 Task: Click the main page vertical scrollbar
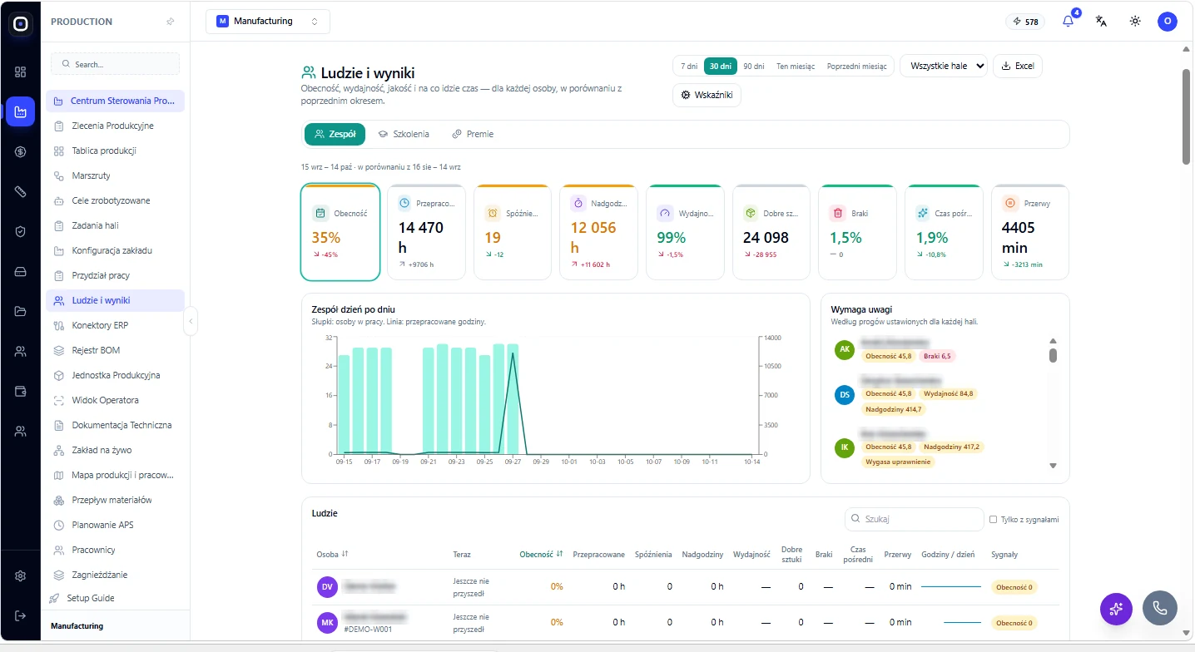click(1187, 116)
